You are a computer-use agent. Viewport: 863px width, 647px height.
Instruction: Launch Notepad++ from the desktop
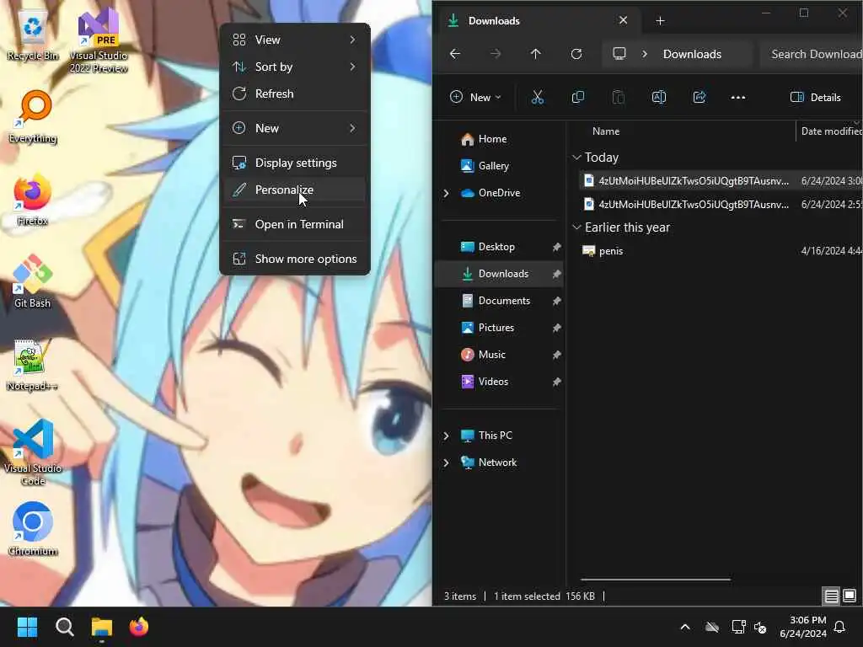(33, 364)
